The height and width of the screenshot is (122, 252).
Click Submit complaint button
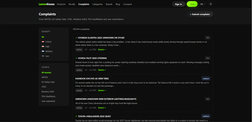pos(200,14)
